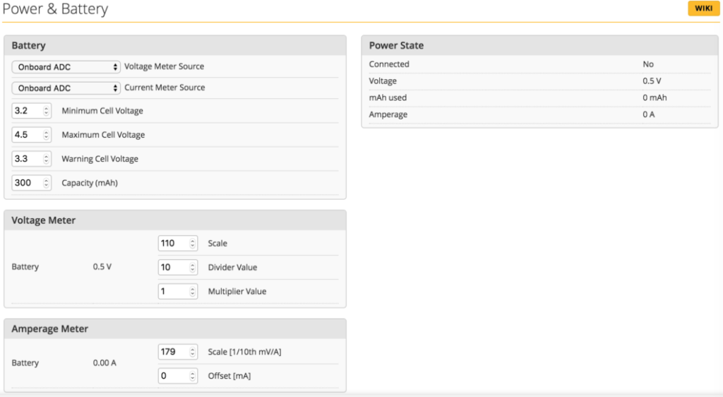Select the Offset [mA] input field
The width and height of the screenshot is (723, 397).
pos(173,376)
